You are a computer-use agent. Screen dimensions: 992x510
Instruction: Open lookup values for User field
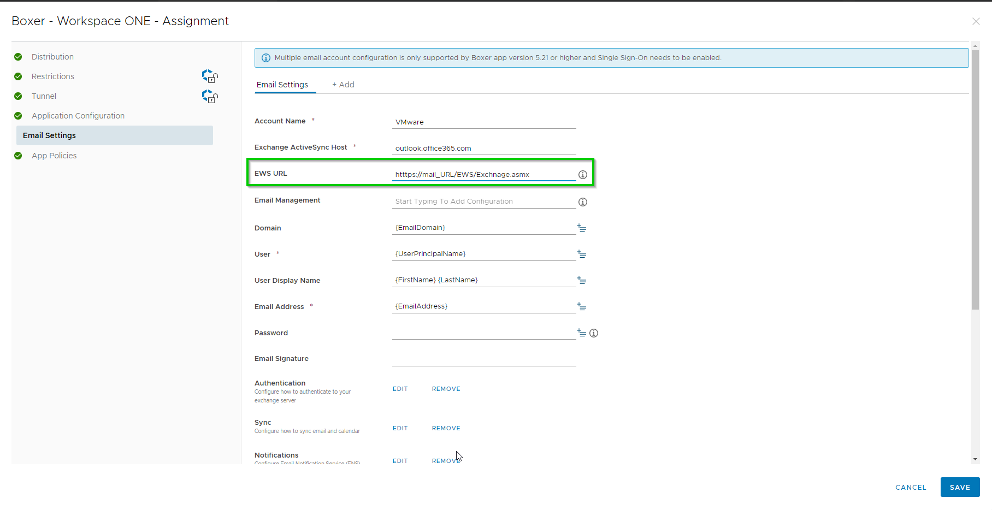[x=581, y=253]
